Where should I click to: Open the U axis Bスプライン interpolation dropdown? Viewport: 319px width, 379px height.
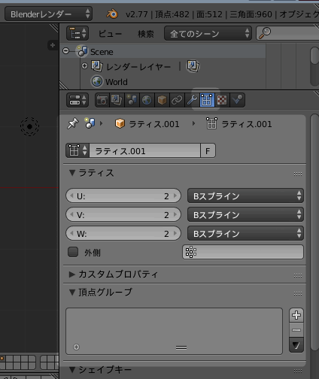point(245,196)
